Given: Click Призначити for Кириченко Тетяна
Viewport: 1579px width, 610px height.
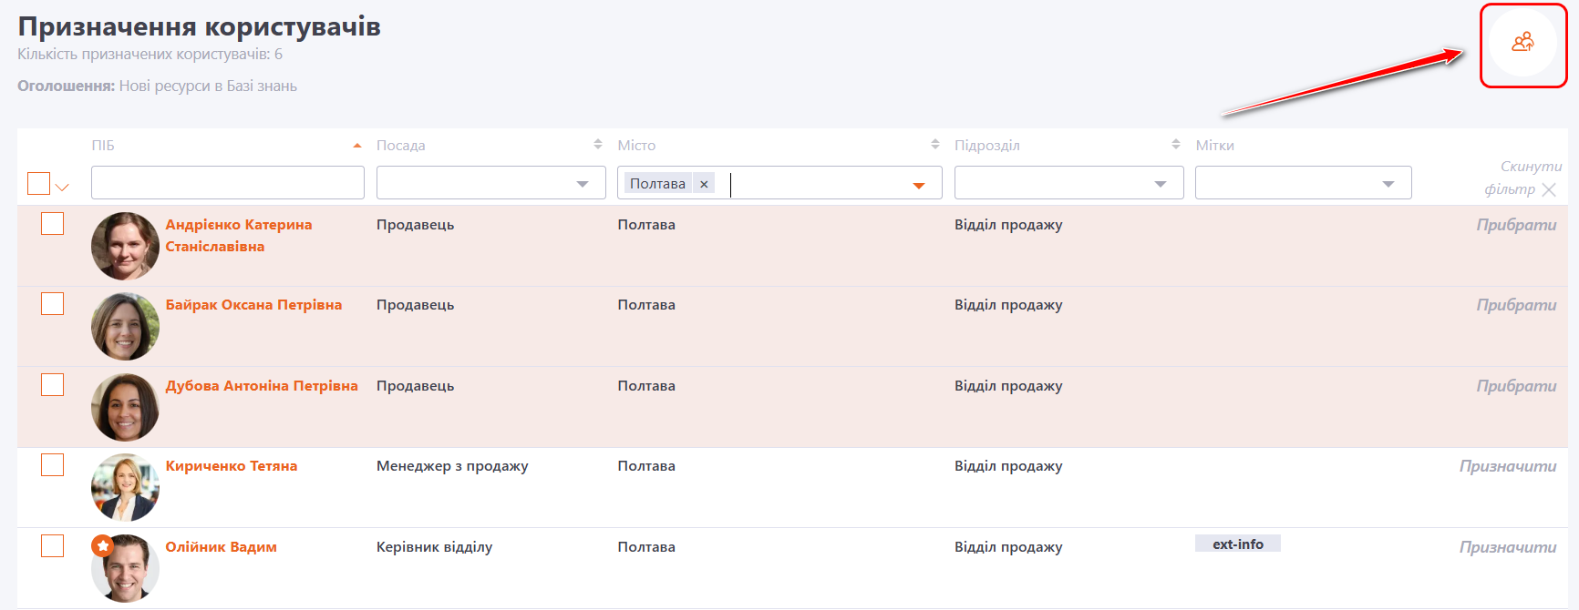Looking at the screenshot, I should (1508, 466).
